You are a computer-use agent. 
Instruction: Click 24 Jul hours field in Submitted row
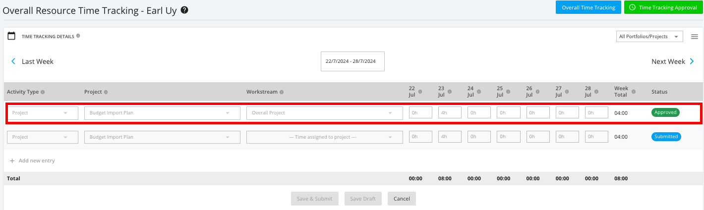[x=479, y=137]
